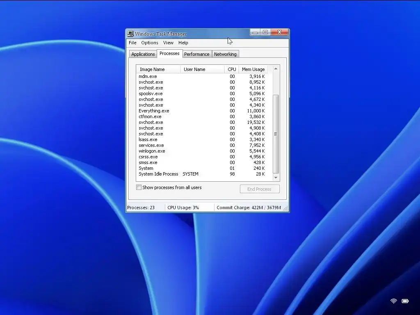
Task: Click the battery icon in system tray
Action: tap(405, 301)
